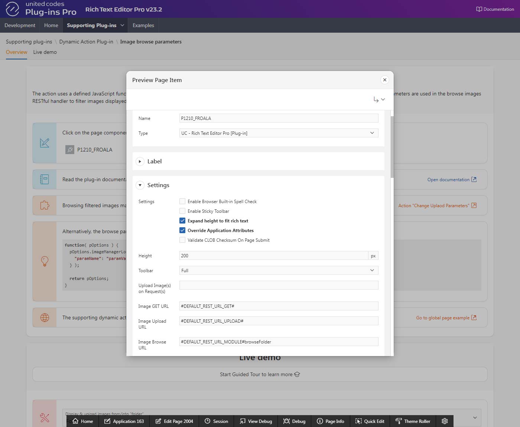The width and height of the screenshot is (520, 427).
Task: Click the Upload Image(s) on Request(s) field
Action: (279, 285)
